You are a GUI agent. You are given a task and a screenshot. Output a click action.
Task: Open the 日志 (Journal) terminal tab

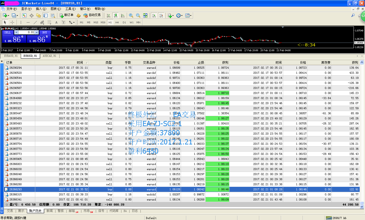coord(135,211)
